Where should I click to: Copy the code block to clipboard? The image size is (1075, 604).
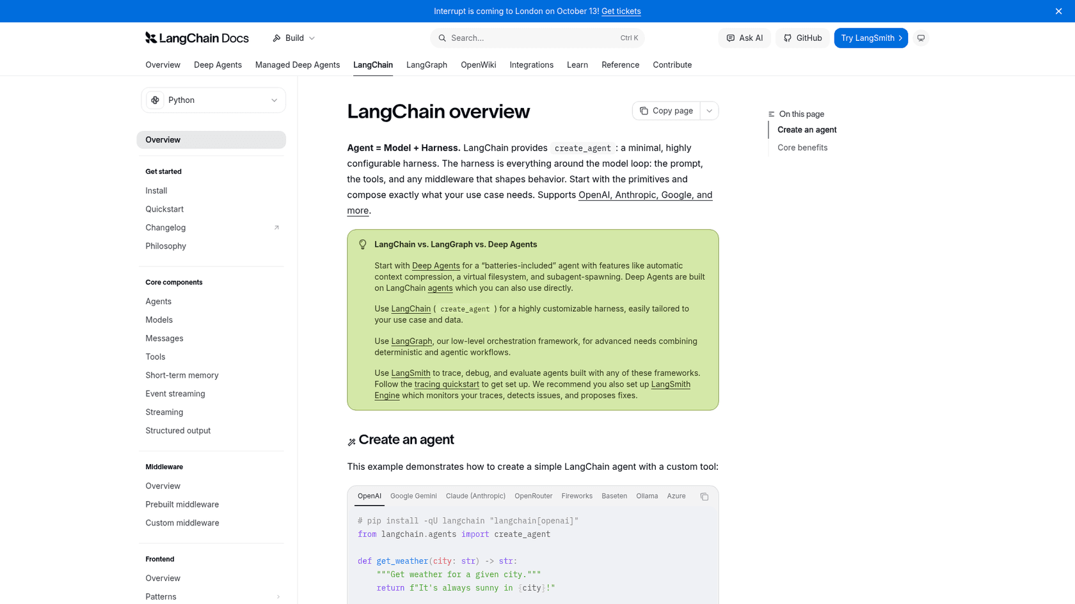tap(704, 497)
